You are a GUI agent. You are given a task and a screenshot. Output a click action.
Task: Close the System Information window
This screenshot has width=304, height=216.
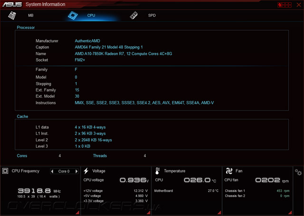click(299, 5)
